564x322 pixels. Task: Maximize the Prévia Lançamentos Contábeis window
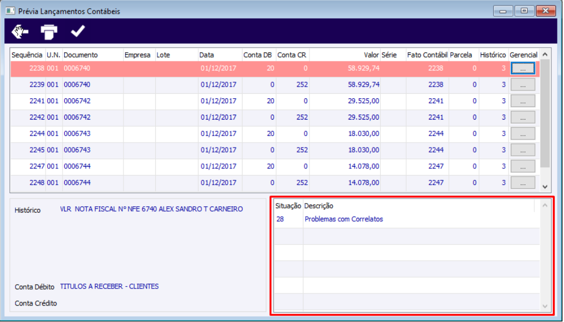point(524,11)
